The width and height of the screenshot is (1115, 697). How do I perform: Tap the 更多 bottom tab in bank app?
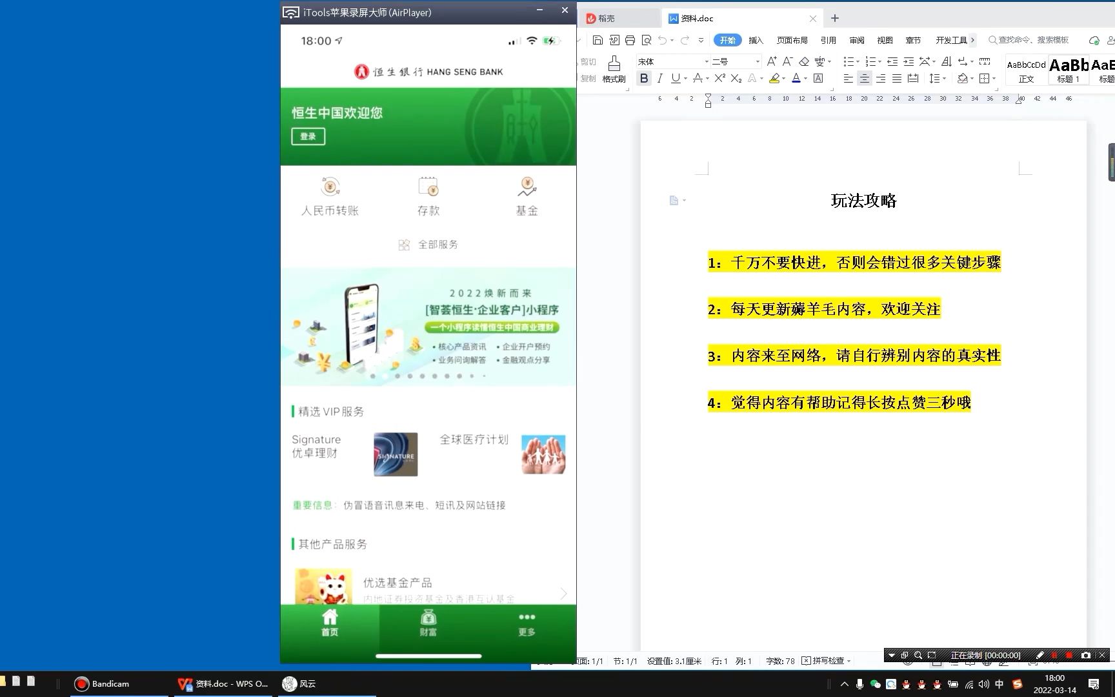click(x=527, y=623)
